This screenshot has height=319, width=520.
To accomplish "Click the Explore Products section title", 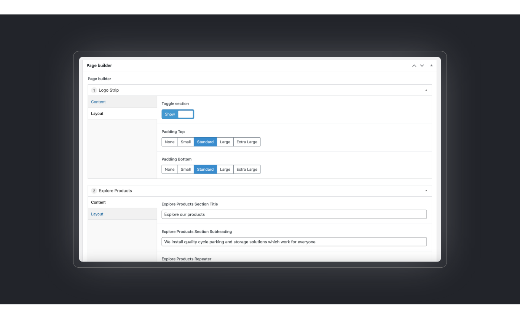I will click(x=115, y=191).
